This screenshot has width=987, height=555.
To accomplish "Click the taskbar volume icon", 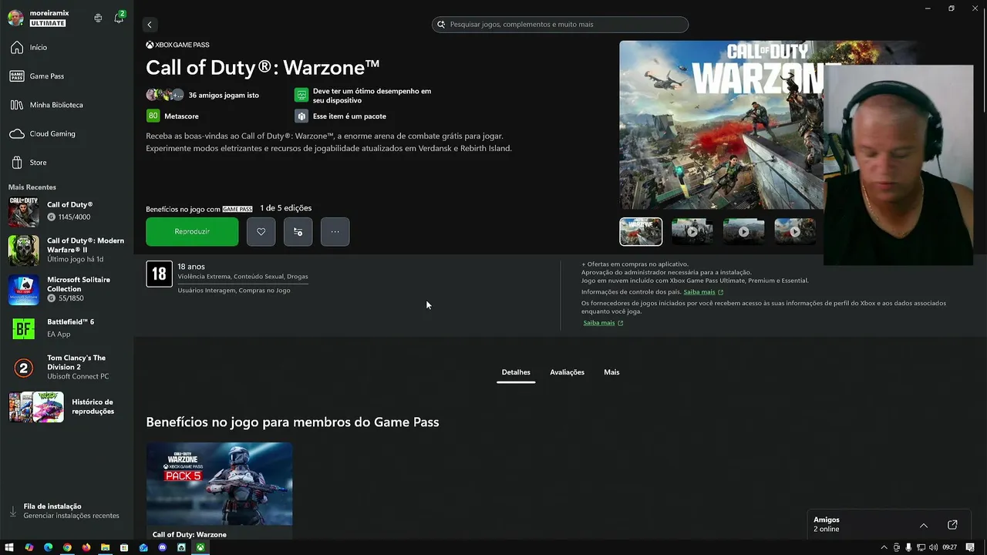I will 933,547.
